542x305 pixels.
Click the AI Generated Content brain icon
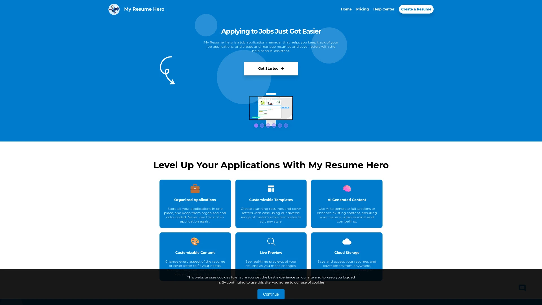coord(347,189)
